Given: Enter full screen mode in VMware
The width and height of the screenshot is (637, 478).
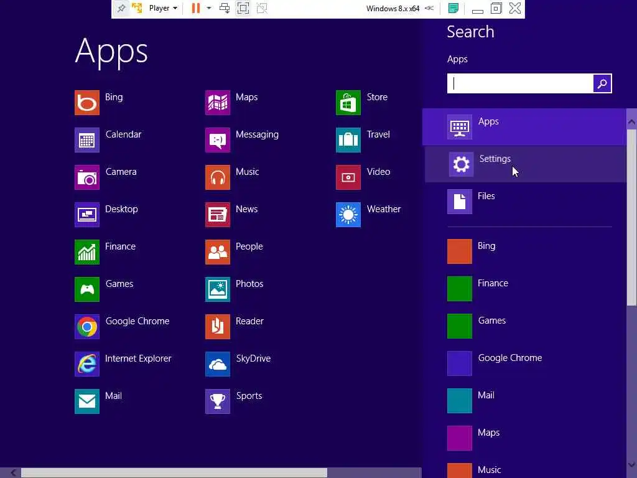Looking at the screenshot, I should (x=243, y=8).
